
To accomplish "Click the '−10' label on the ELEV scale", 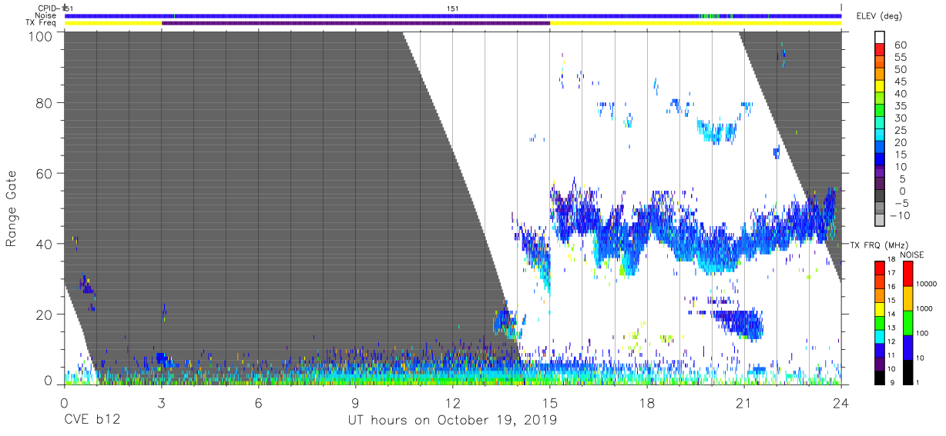I will [900, 215].
